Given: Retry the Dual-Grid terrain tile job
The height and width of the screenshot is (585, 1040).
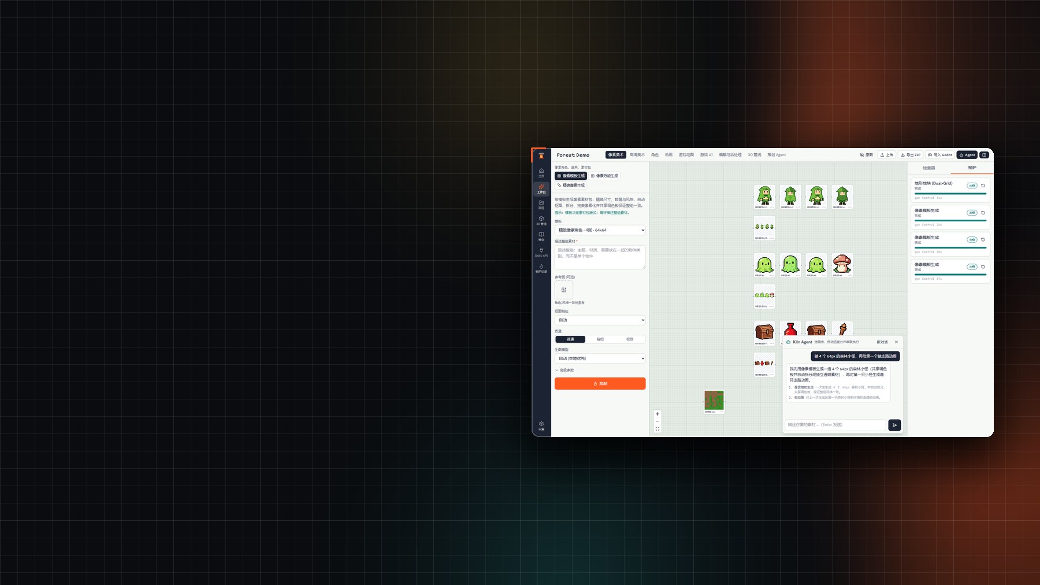Looking at the screenshot, I should [983, 186].
